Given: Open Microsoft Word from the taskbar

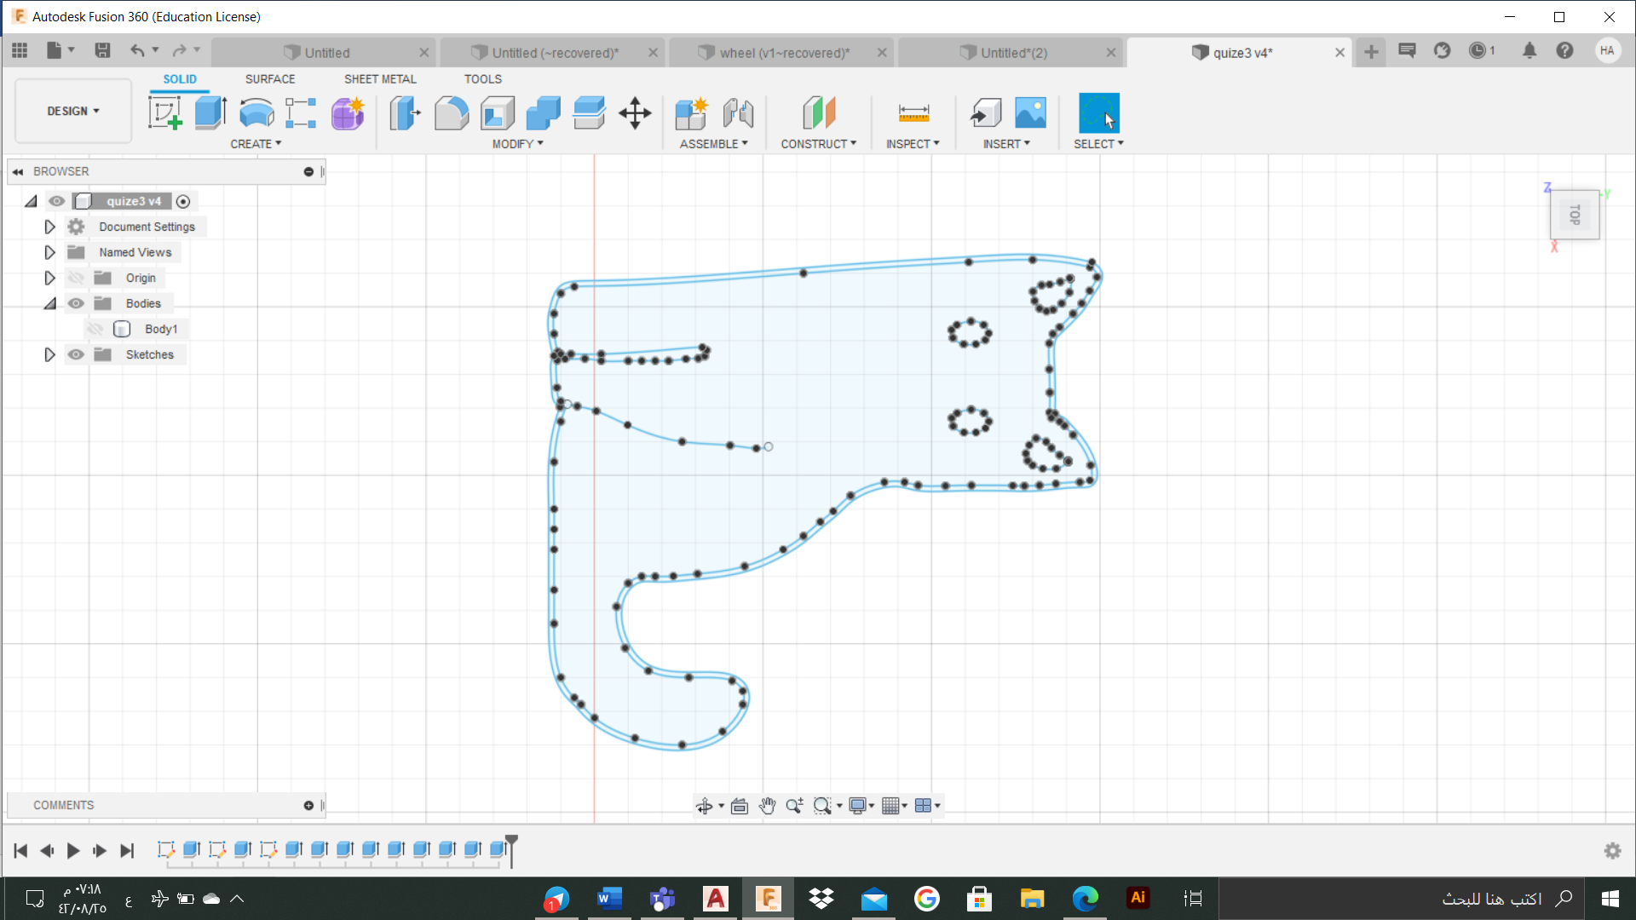Looking at the screenshot, I should click(x=610, y=899).
